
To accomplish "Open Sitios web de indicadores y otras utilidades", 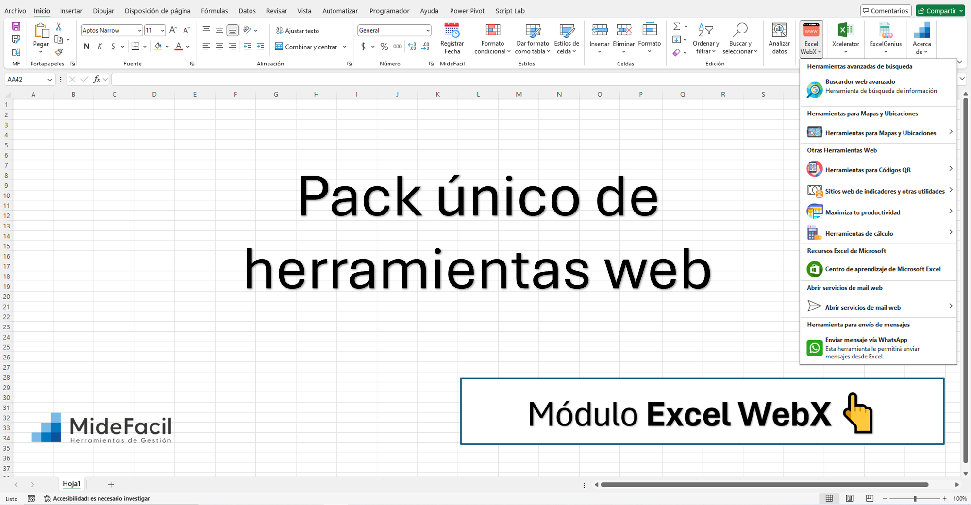I will tap(878, 191).
